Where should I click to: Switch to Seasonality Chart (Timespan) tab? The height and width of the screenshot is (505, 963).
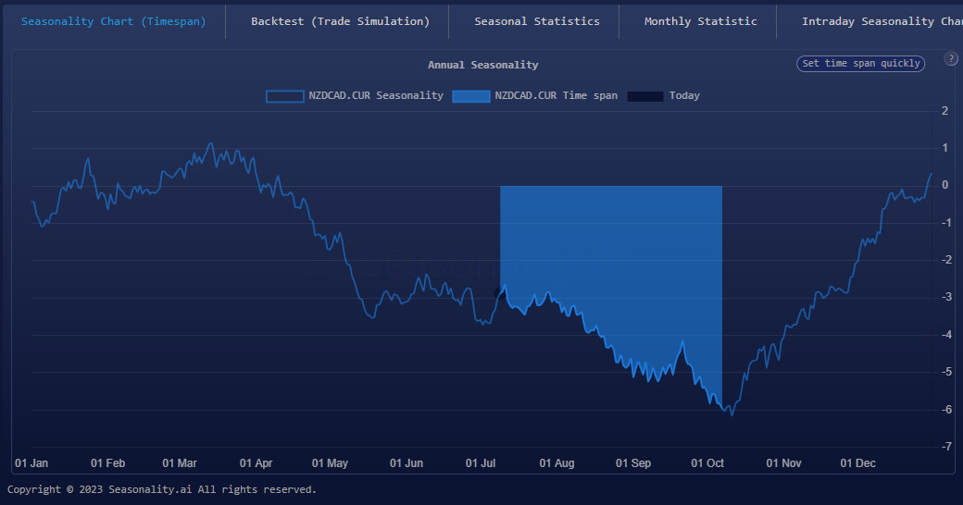coord(113,21)
